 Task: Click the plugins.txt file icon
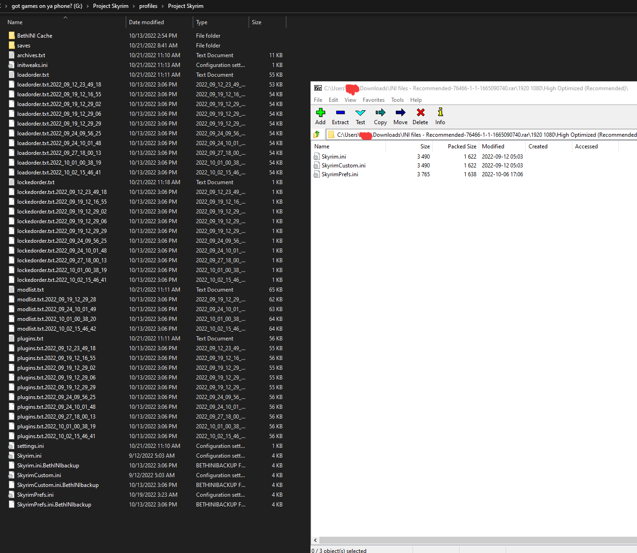(12, 338)
